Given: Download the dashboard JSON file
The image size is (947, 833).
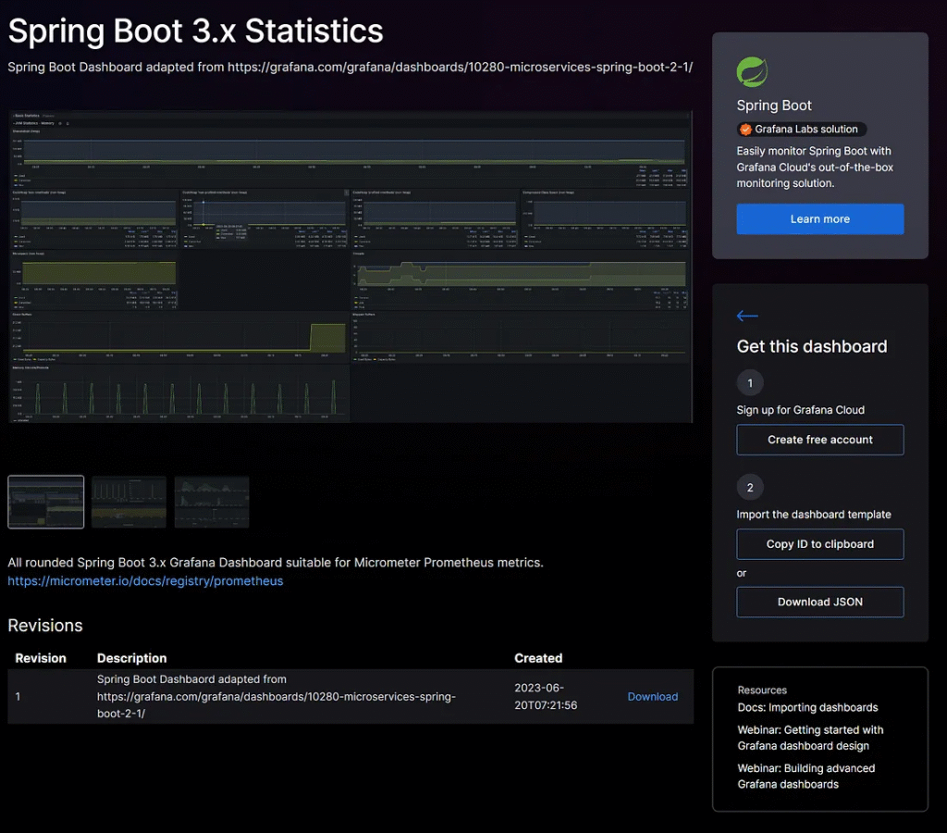Looking at the screenshot, I should point(819,602).
